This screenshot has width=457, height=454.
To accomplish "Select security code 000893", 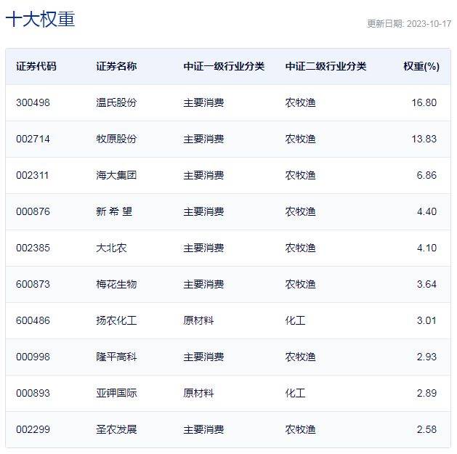I will coord(33,393).
